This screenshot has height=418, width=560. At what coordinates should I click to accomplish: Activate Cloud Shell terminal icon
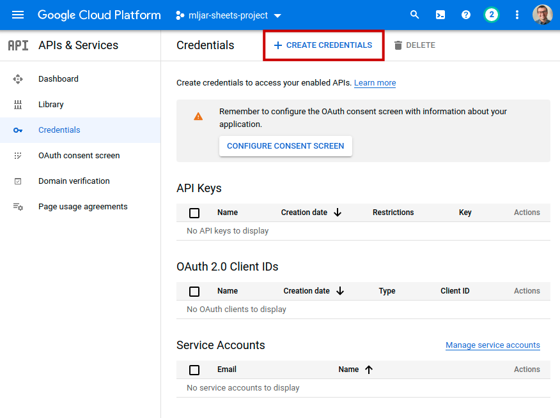pyautogui.click(x=440, y=15)
